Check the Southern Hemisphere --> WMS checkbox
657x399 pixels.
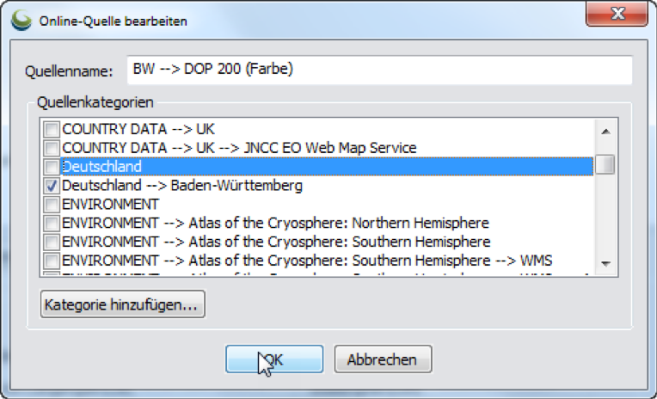pos(52,261)
